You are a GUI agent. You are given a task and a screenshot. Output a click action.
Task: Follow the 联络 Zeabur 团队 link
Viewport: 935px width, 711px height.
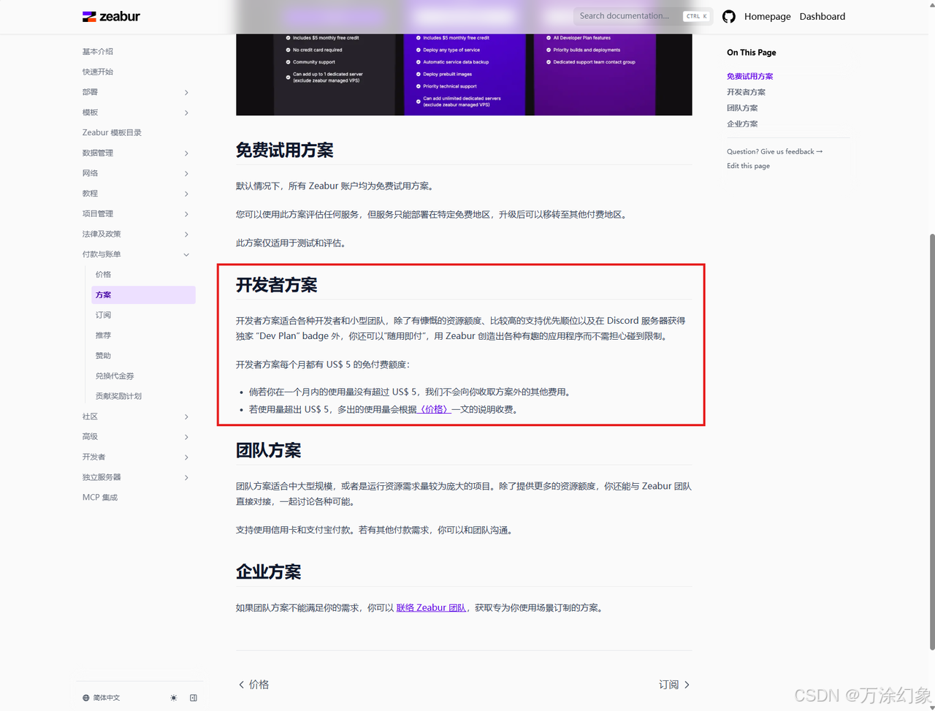coord(431,608)
